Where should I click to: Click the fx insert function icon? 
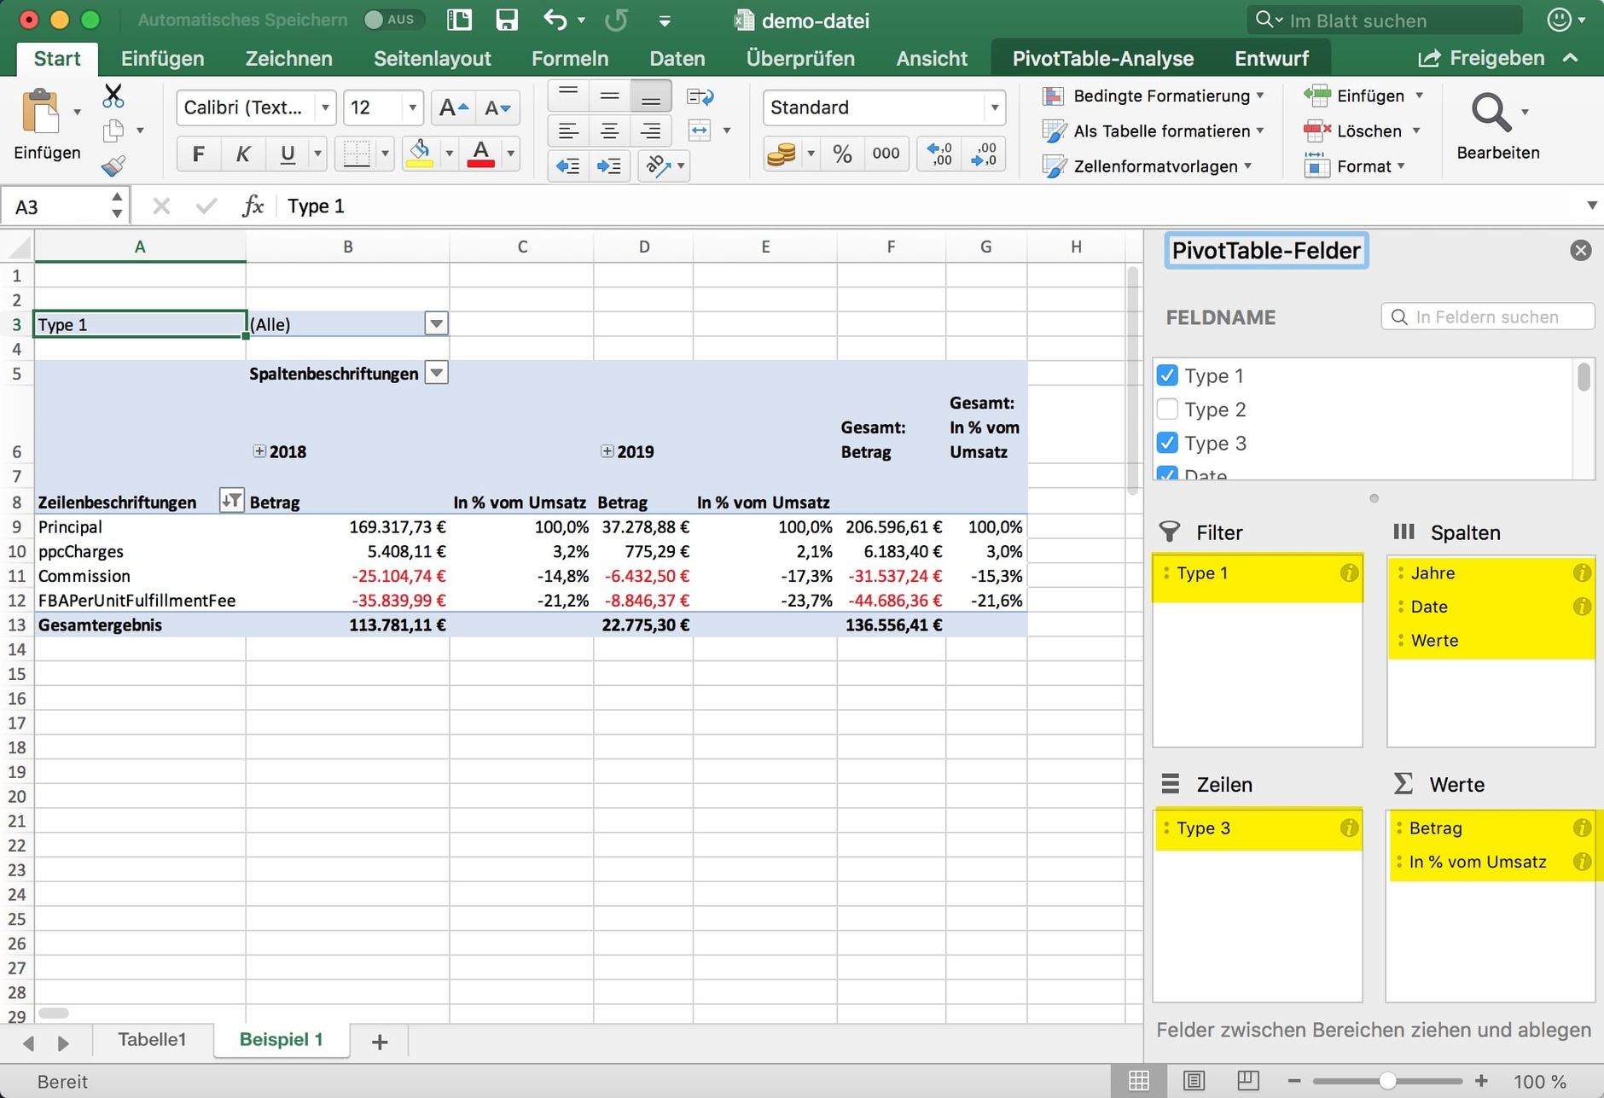tap(253, 206)
